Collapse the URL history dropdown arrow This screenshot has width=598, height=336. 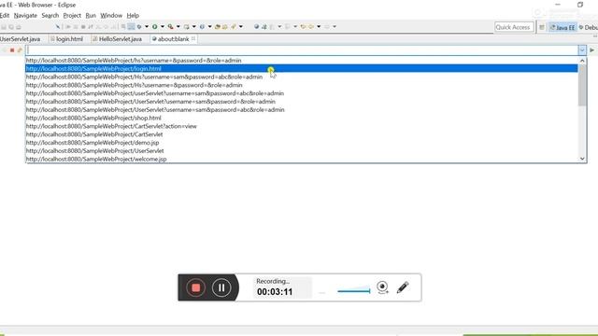(x=582, y=50)
